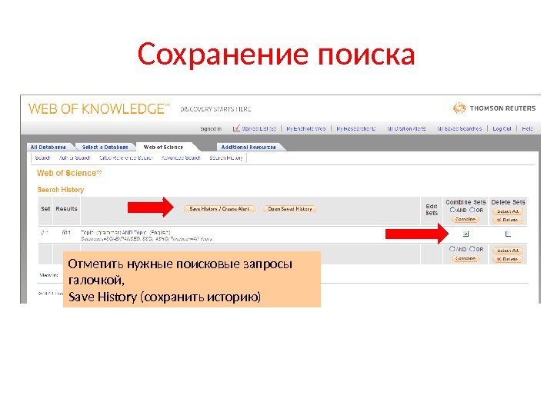Click the Web of Science heading
This screenshot has width=554, height=415.
pos(69,173)
